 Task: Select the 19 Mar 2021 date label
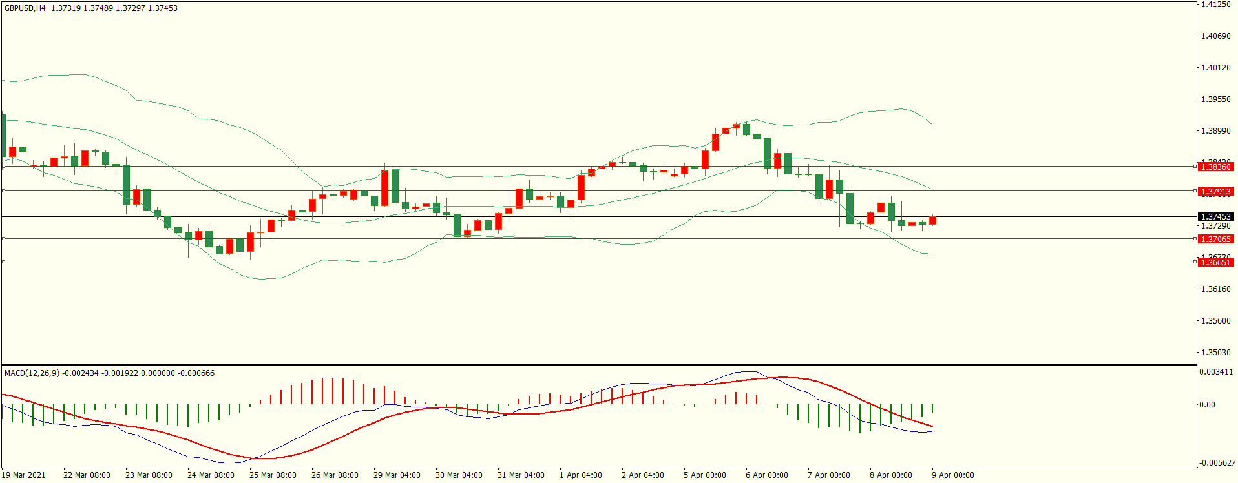point(24,475)
